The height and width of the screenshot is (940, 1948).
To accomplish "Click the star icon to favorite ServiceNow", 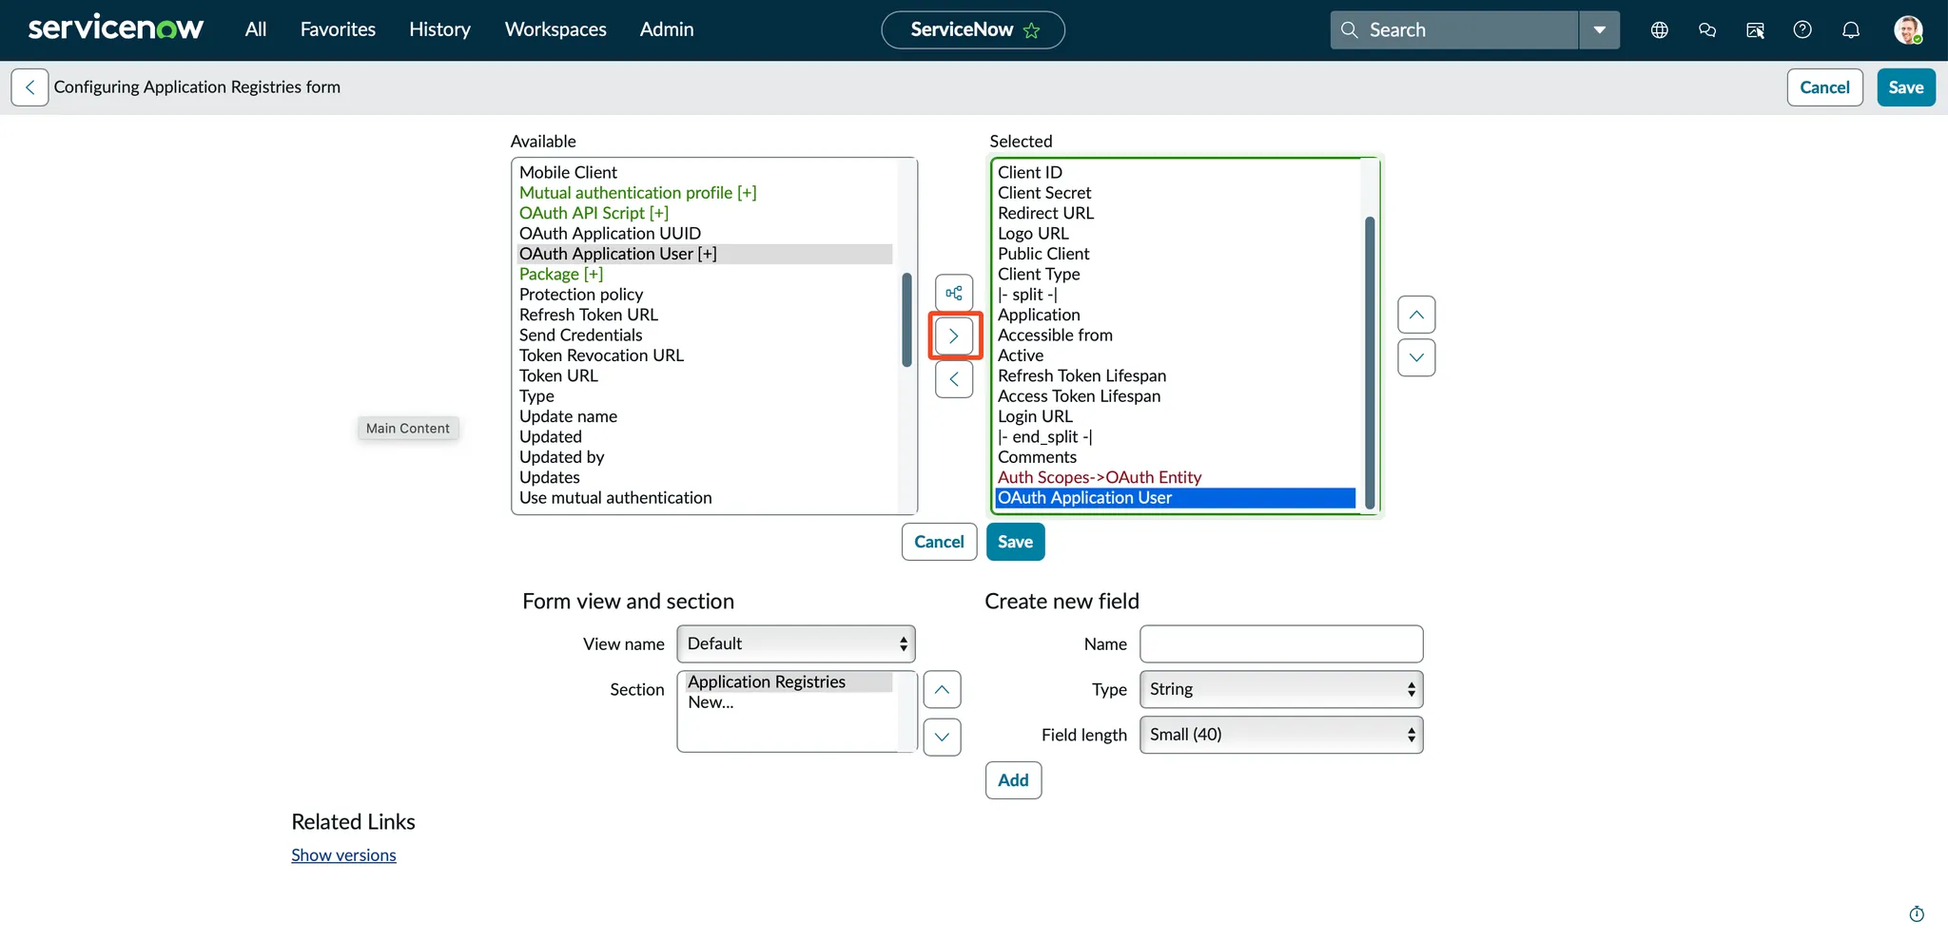I will click(x=1031, y=30).
